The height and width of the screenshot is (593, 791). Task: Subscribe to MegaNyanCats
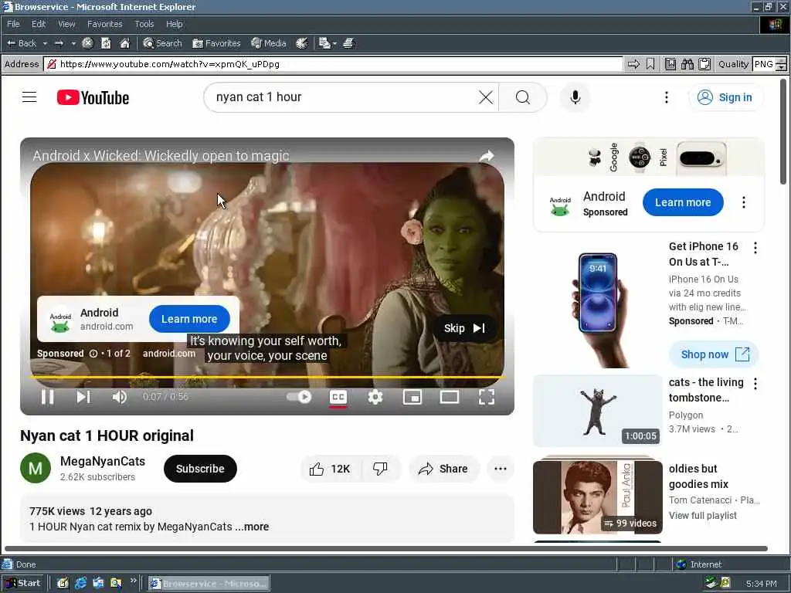200,469
